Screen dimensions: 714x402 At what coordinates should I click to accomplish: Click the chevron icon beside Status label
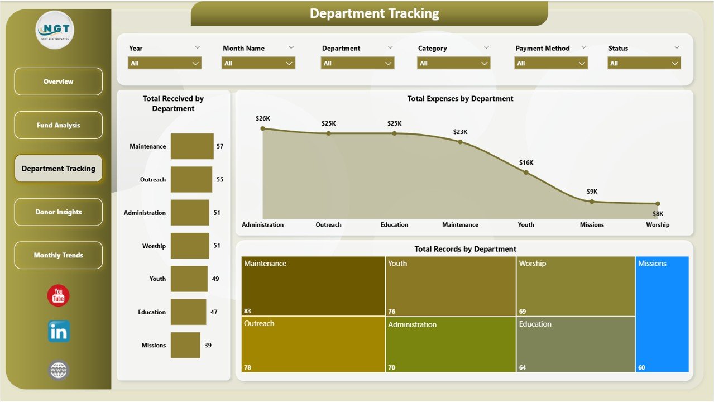[x=677, y=48]
